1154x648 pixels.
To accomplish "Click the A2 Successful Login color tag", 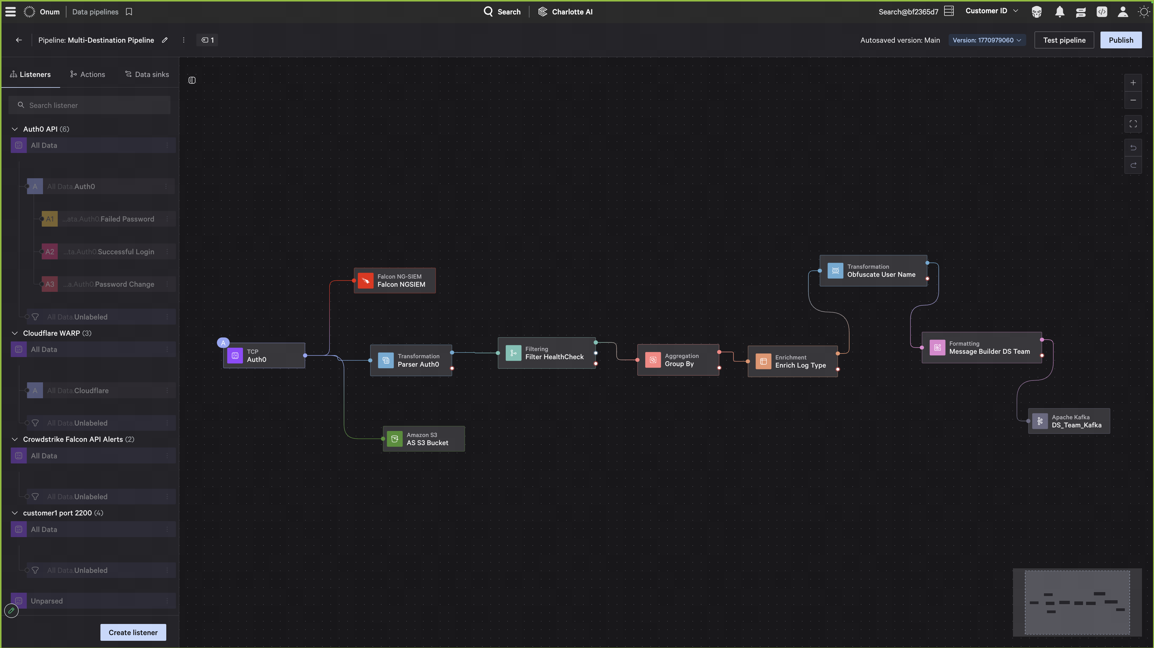I will (x=50, y=252).
